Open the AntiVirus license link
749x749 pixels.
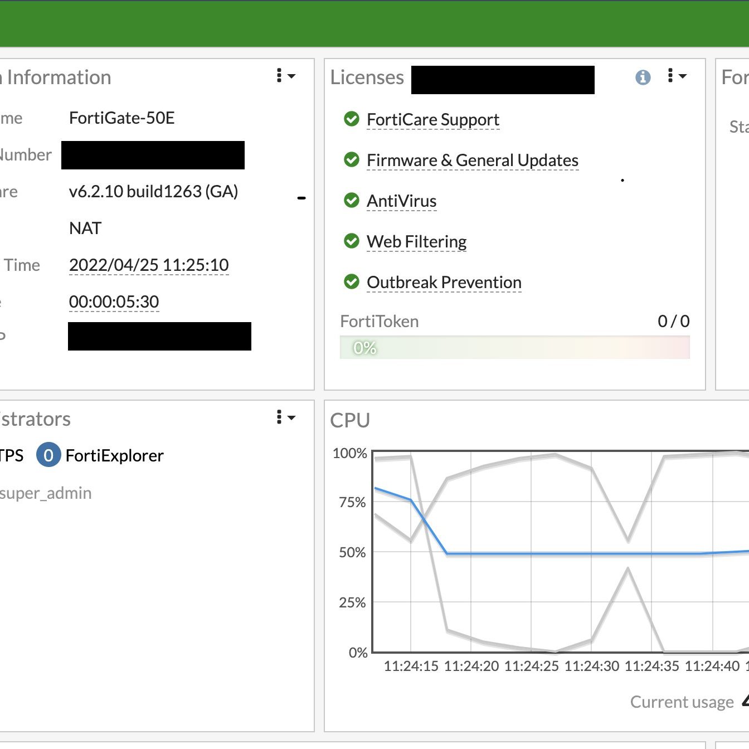tap(402, 201)
